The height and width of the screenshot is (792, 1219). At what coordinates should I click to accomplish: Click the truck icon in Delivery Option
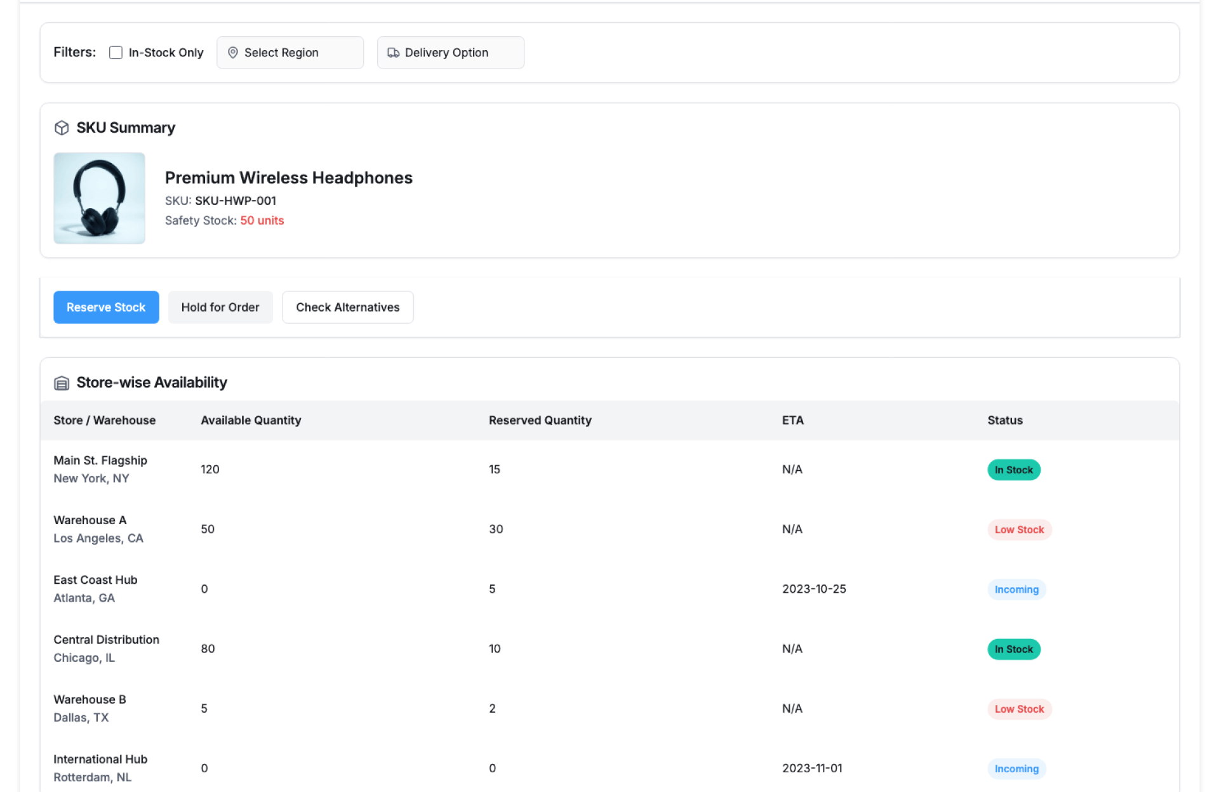(393, 53)
